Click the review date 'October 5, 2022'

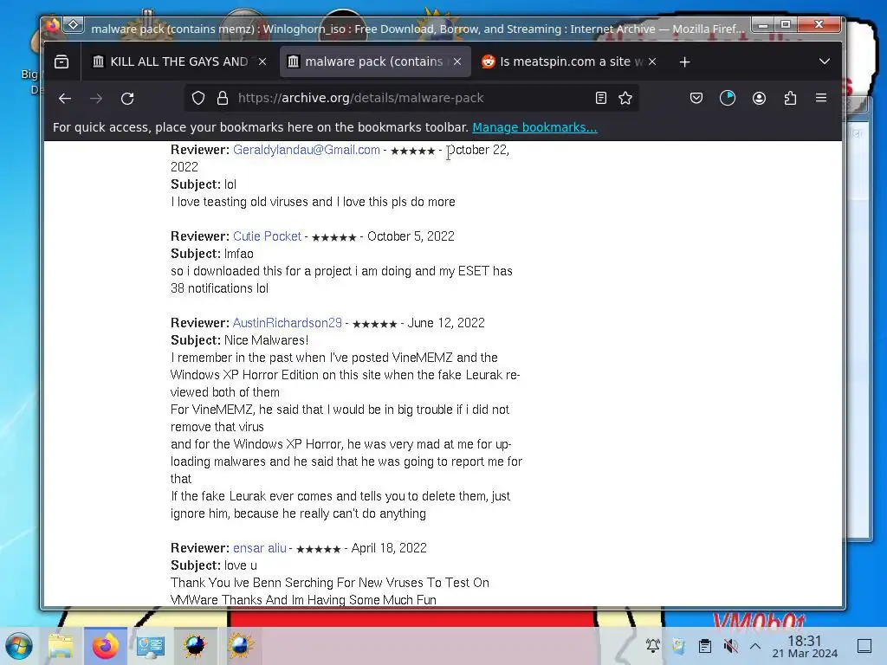411,236
